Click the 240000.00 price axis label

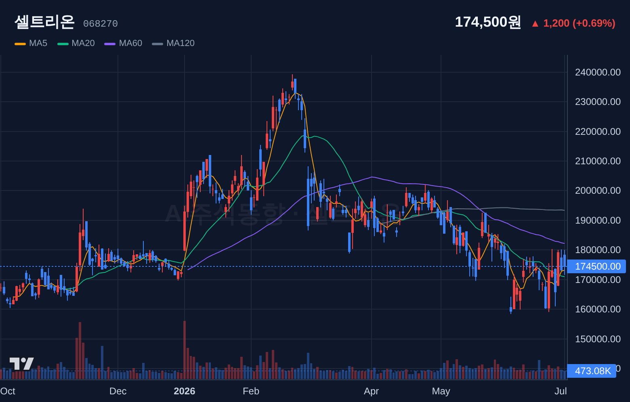(598, 72)
